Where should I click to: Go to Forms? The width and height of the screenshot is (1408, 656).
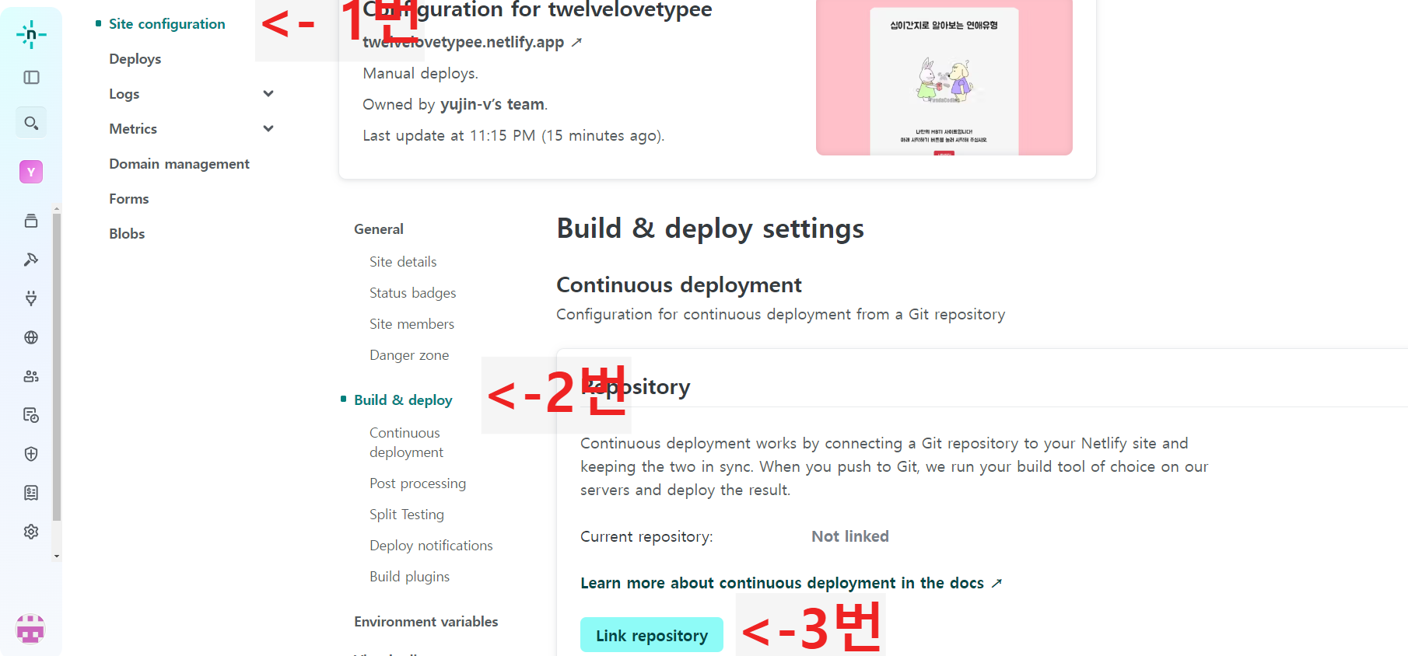pos(129,199)
